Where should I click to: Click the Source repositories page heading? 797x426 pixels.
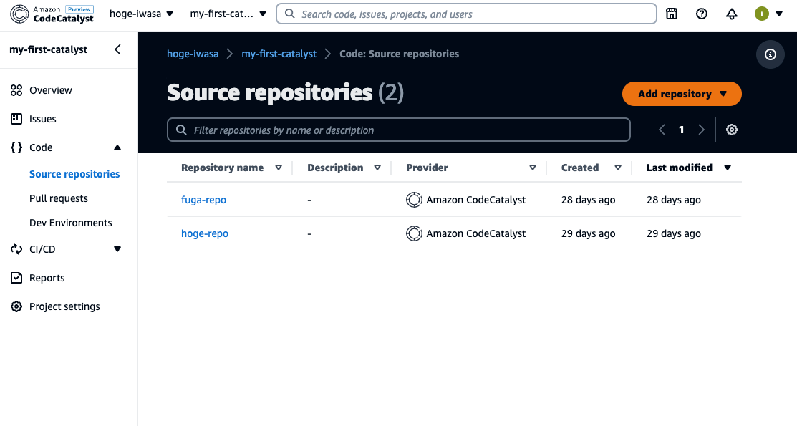pyautogui.click(x=285, y=92)
